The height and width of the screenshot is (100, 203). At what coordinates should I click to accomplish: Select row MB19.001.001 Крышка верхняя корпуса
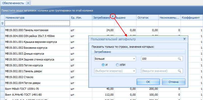tap(37, 42)
